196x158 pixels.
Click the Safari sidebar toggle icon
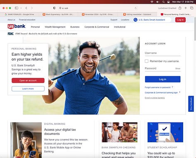[17, 8]
